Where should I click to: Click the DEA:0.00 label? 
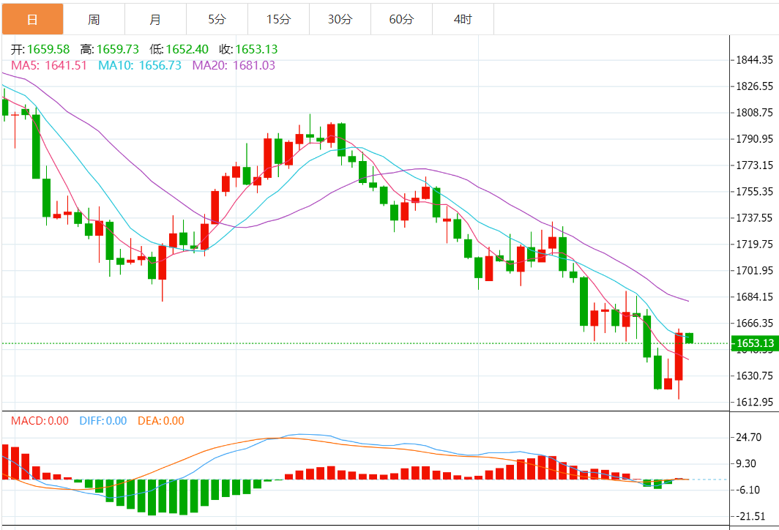(x=161, y=421)
